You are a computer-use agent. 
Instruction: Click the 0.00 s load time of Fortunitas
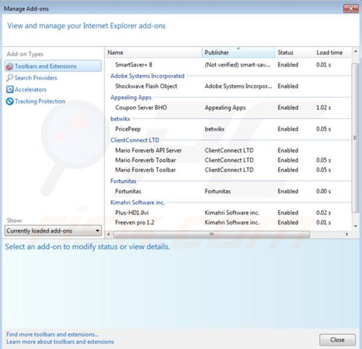click(323, 191)
